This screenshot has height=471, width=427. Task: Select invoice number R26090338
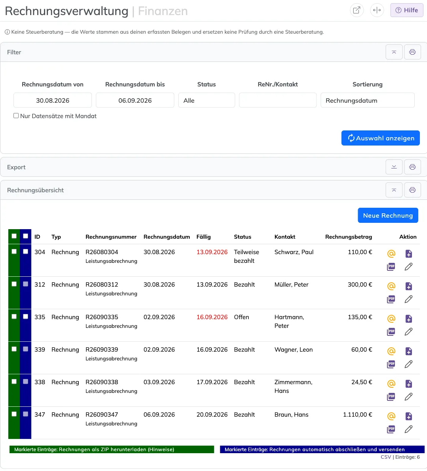tap(102, 382)
